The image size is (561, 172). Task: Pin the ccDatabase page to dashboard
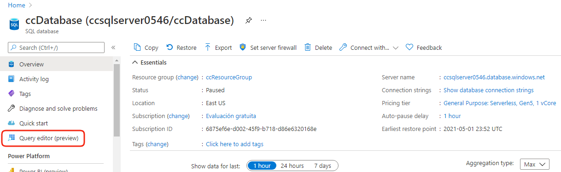pos(248,21)
